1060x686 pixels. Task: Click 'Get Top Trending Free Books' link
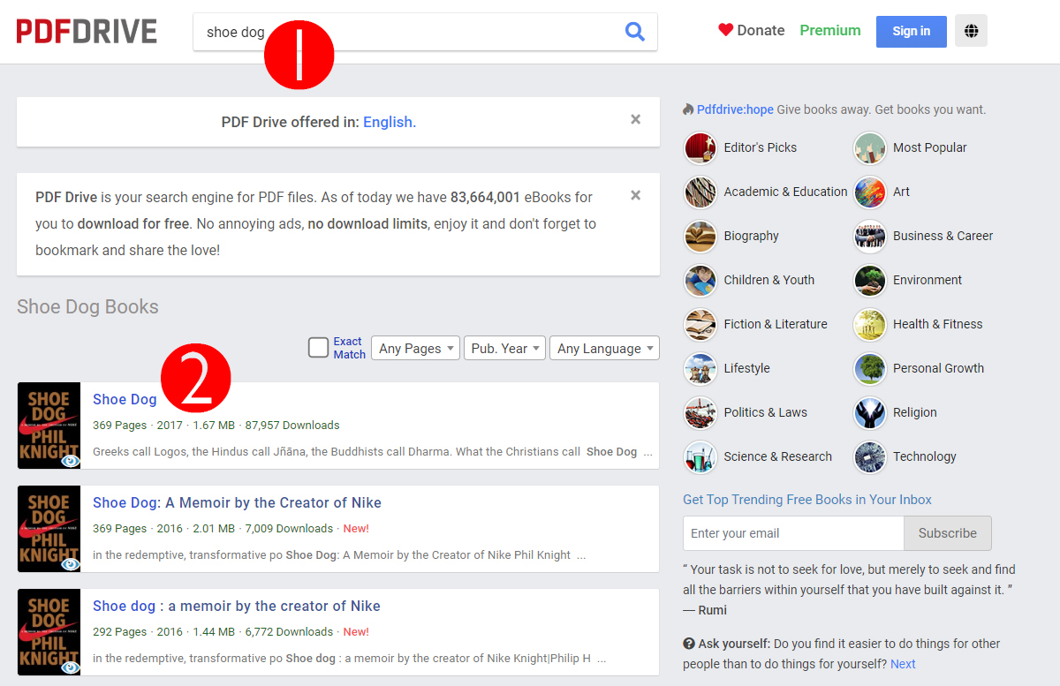pyautogui.click(x=807, y=500)
